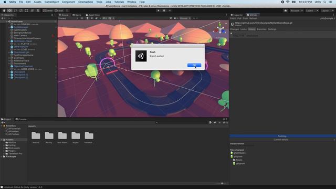Select Assets folder in files changed
336x189 pixels.
click(237, 160)
